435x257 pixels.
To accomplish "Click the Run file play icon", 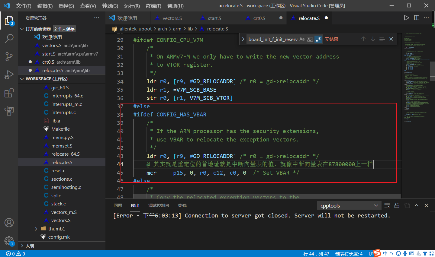I will click(x=407, y=18).
